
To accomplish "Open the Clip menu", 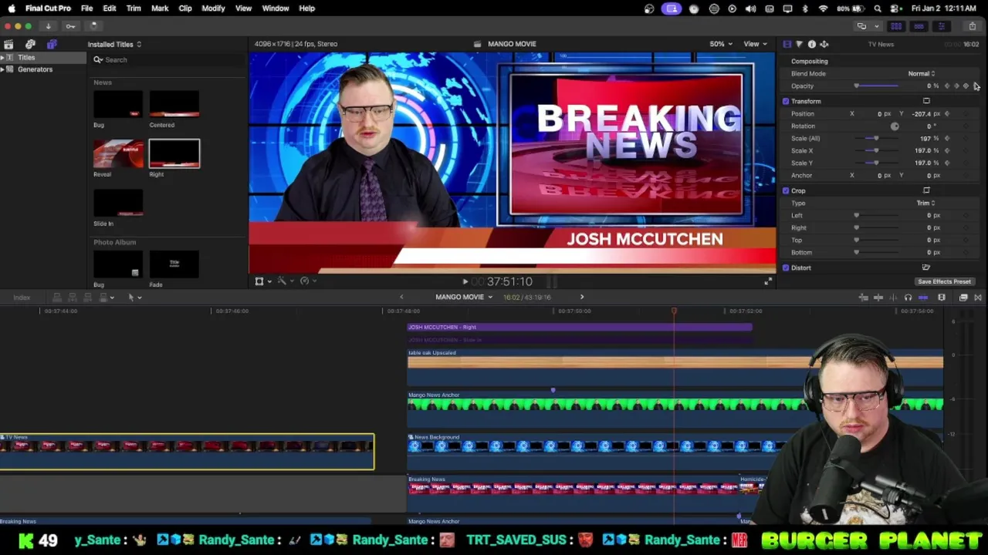I will [x=185, y=8].
